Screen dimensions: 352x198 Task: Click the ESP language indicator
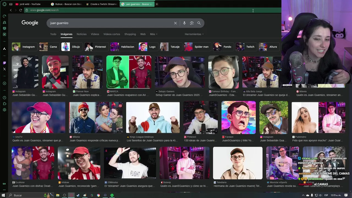click(326, 195)
